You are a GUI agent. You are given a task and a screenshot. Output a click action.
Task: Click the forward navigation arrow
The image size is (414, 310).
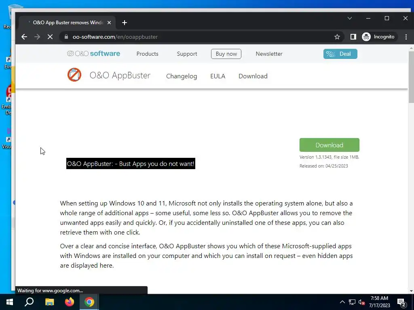click(37, 37)
